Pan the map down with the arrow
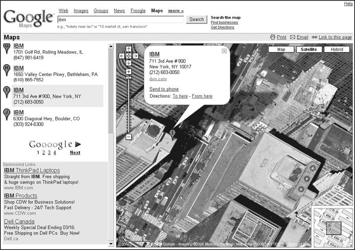This screenshot has height=250, width=355. pos(129,63)
